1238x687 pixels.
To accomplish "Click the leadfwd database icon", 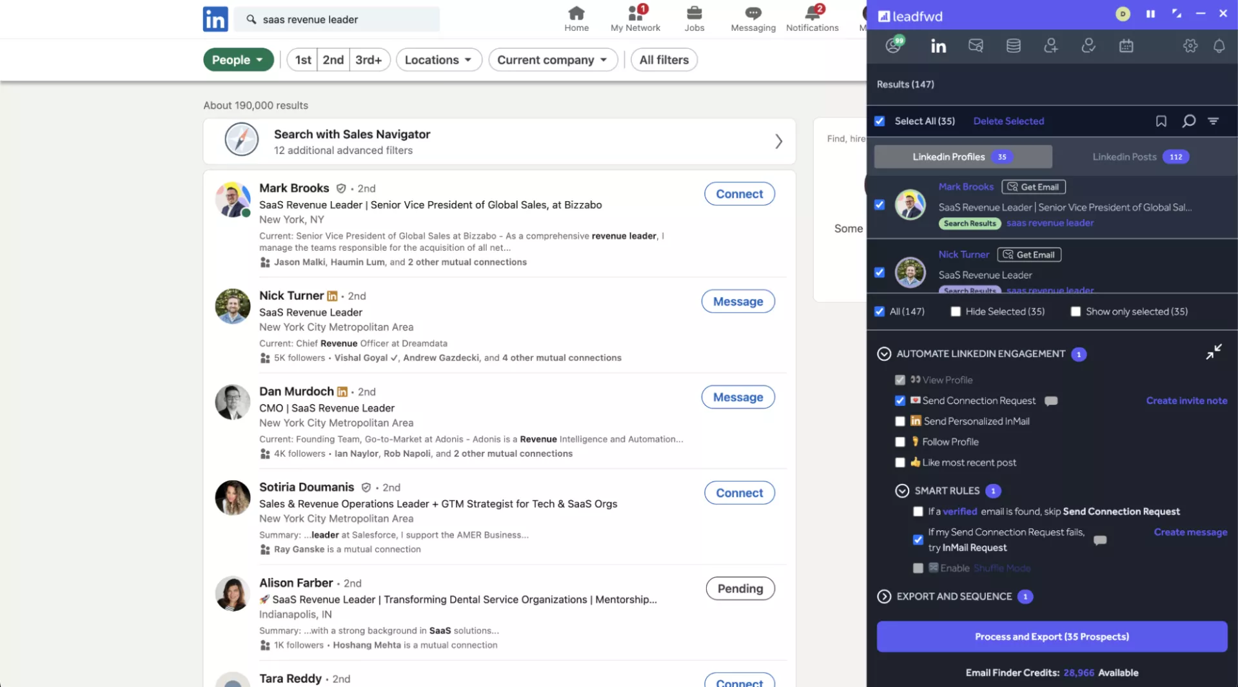I will tap(1013, 46).
